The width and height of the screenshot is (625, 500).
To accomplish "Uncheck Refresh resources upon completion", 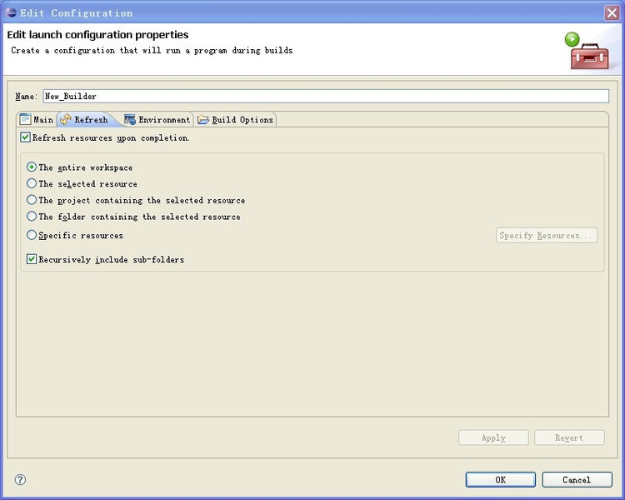I will 25,137.
